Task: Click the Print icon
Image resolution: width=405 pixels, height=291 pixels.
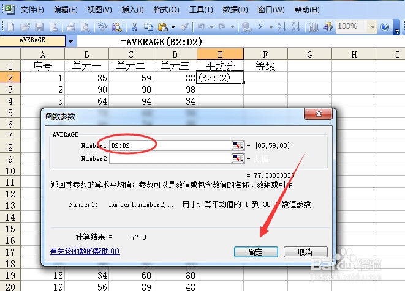Action: pos(70,26)
